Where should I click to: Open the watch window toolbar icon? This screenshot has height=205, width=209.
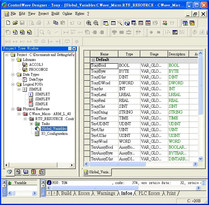coord(134,23)
